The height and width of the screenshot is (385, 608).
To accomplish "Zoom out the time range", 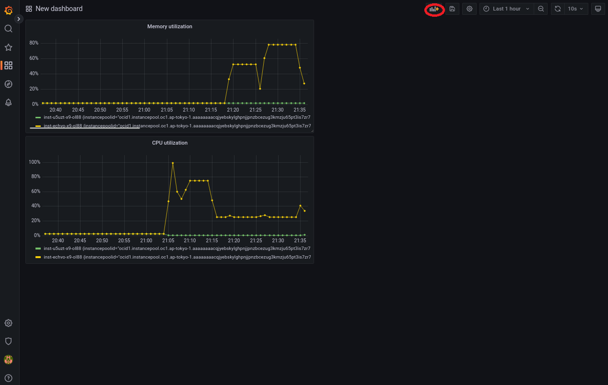I will pos(541,9).
